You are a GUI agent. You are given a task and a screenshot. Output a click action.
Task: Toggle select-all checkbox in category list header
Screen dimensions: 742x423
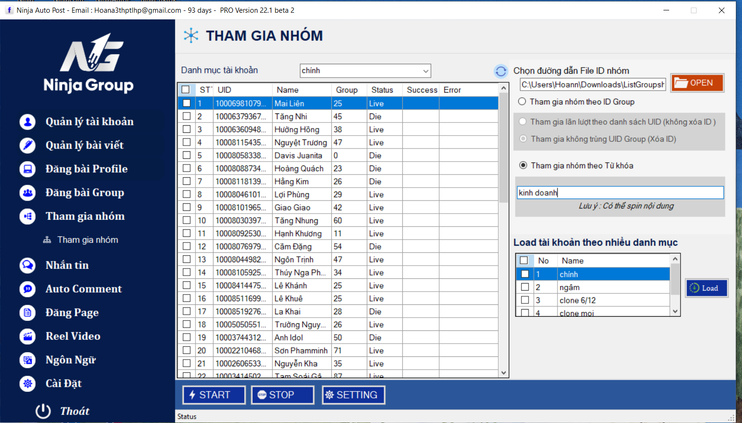coord(524,260)
